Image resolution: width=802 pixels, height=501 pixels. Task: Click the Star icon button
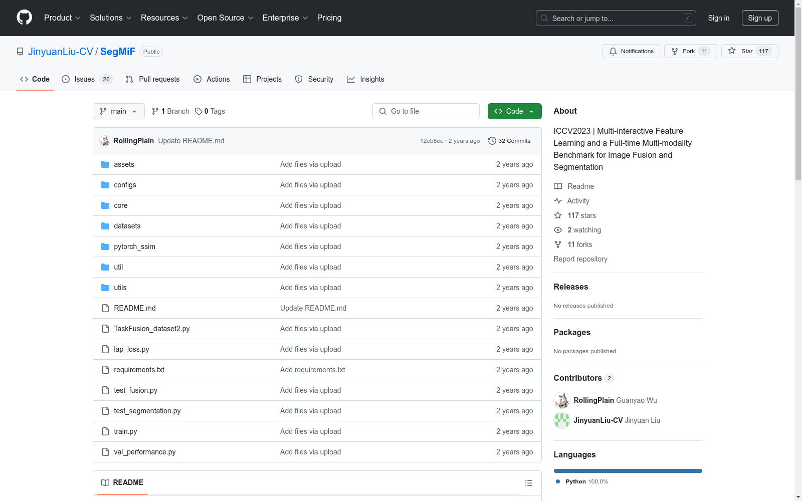coord(732,51)
